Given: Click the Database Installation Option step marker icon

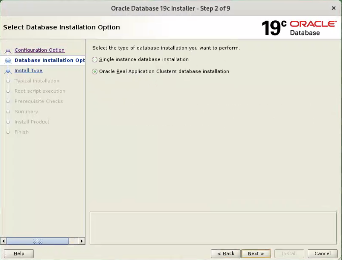Looking at the screenshot, I should pos(8,61).
